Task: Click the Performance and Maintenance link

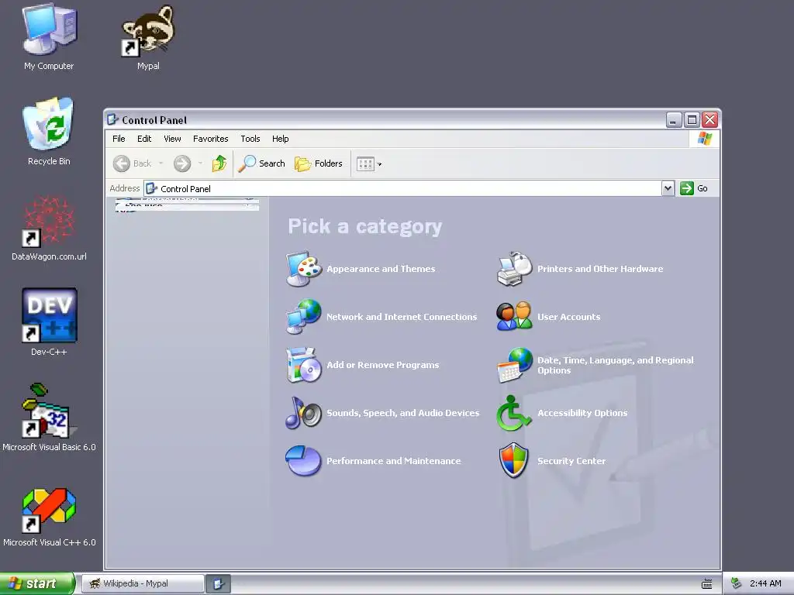Action: click(x=393, y=461)
